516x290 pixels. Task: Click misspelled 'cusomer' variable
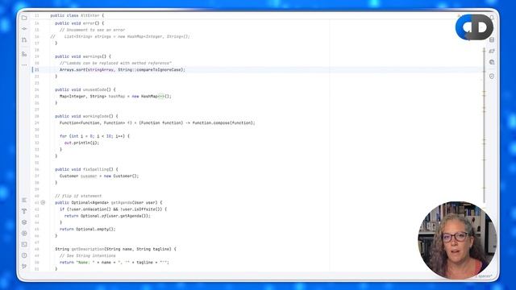point(89,176)
